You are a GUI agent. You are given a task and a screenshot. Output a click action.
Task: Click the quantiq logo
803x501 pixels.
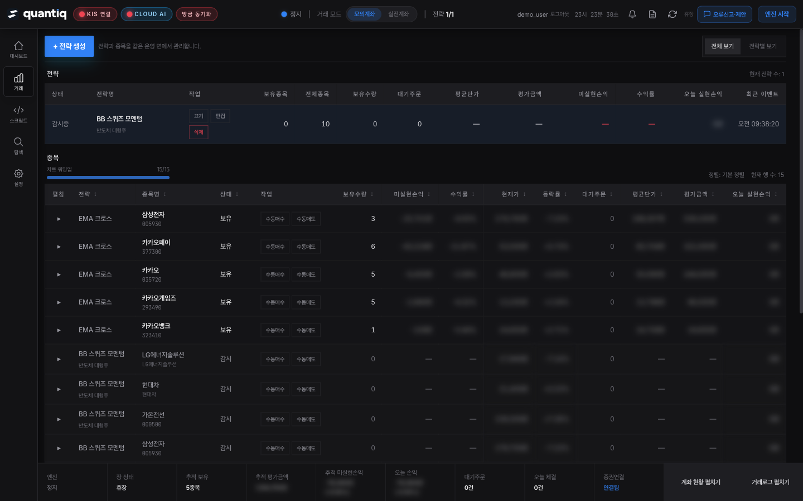click(37, 14)
